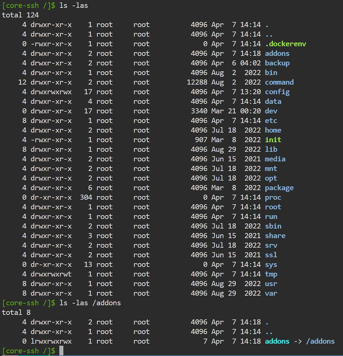Click the data directory name
Viewport: 343px width, 356px height.
[273, 102]
